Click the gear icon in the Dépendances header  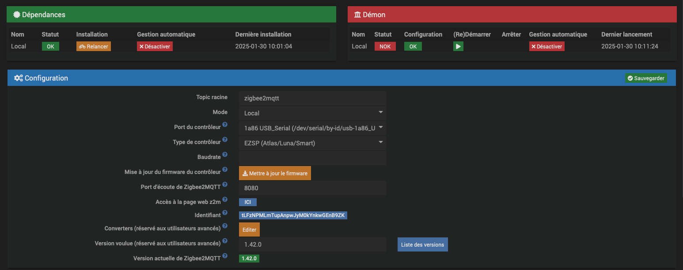click(x=17, y=15)
